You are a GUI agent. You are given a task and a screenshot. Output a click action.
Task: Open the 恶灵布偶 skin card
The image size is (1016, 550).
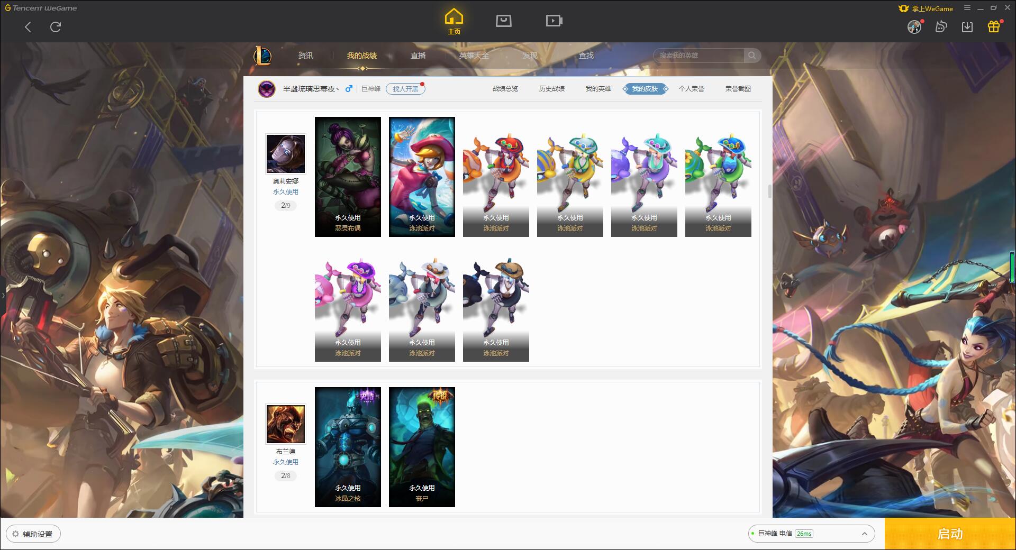click(348, 177)
